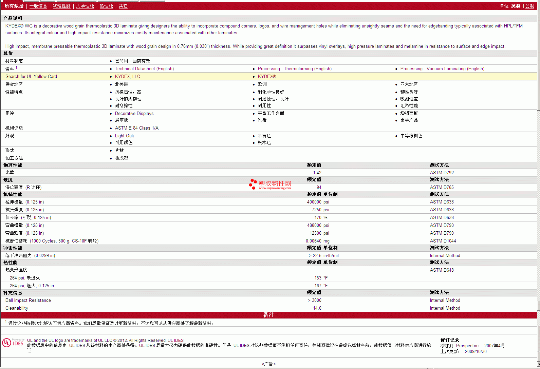540x369 pixels.
Task: Select the 167 °F deflection temperature
Action: 321,286
